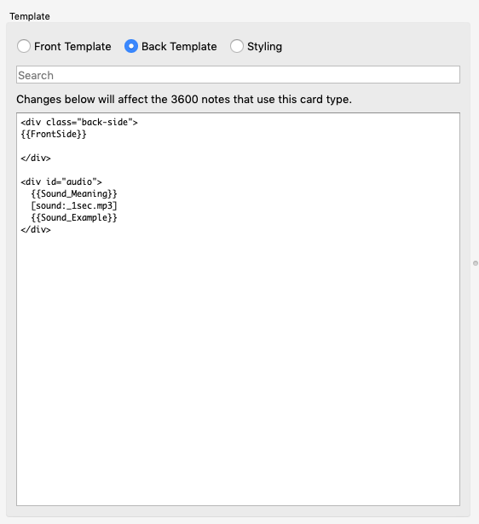Click the blank line after {{FrontSide}}
This screenshot has height=524, width=479.
(238, 146)
